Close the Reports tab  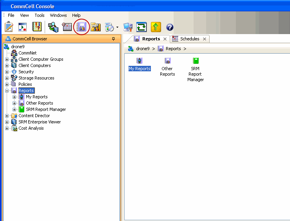click(x=165, y=39)
